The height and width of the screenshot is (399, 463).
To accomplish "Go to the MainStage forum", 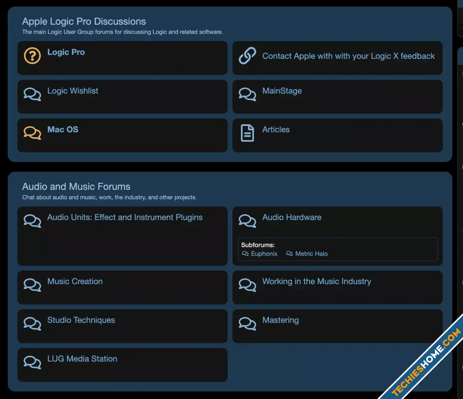I will tap(282, 91).
